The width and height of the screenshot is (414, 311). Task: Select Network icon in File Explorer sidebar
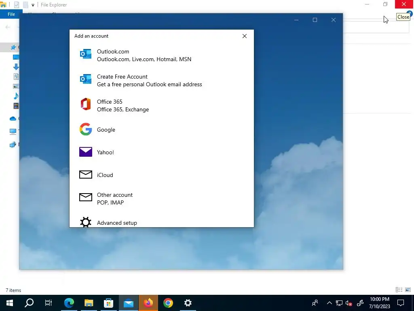[x=13, y=145]
